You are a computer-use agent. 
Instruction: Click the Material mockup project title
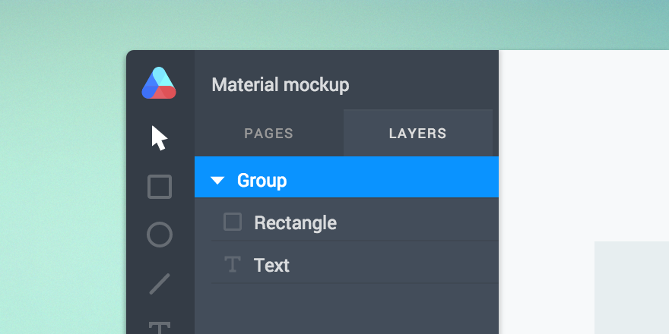coord(281,85)
